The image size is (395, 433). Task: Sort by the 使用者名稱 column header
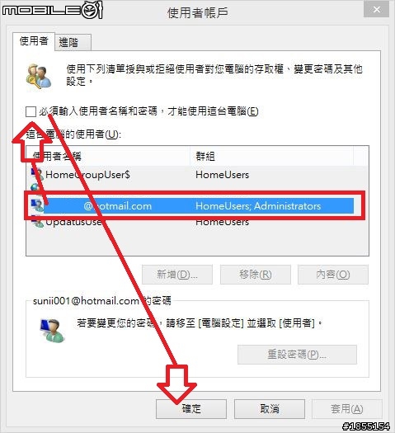(x=108, y=157)
